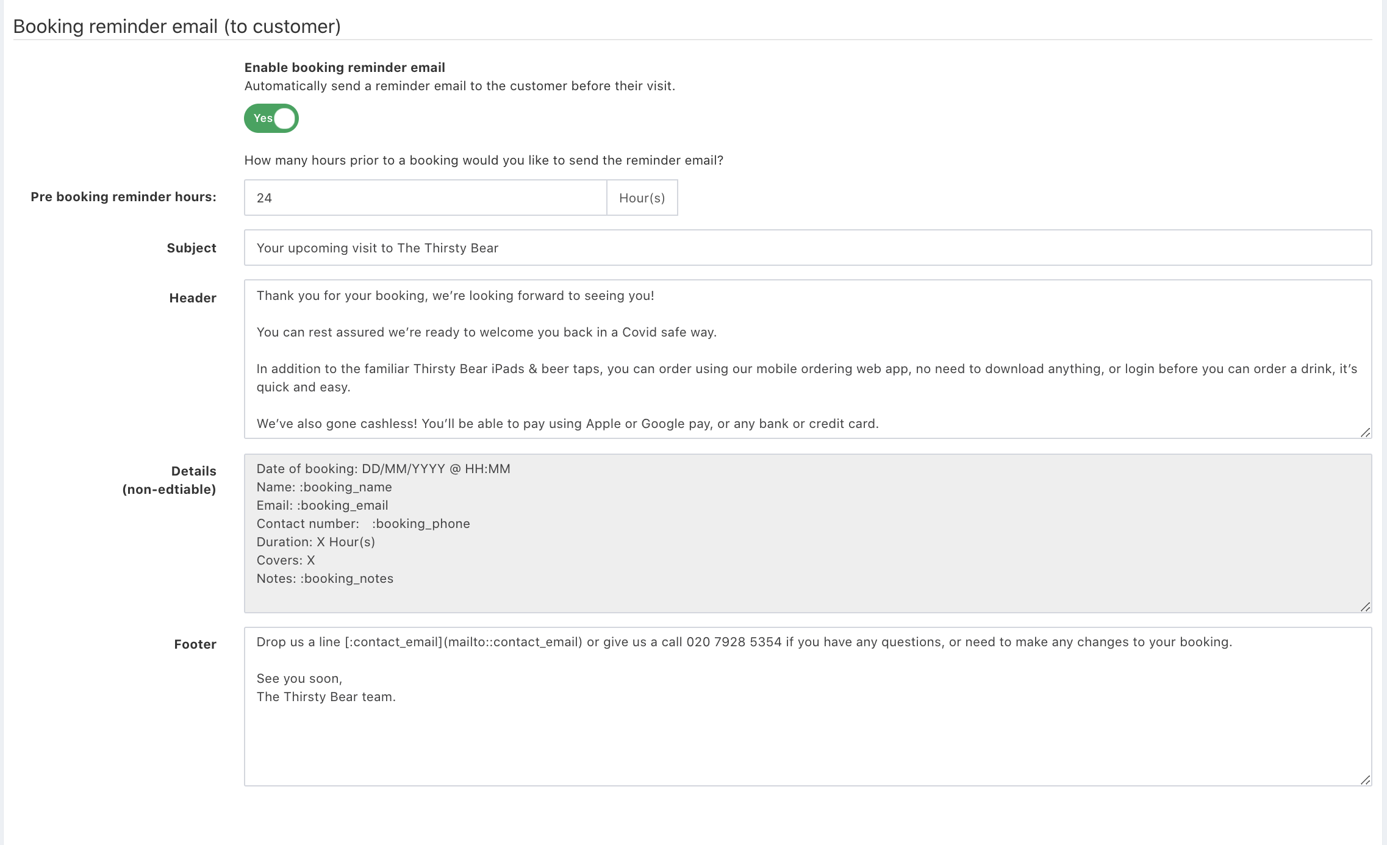This screenshot has width=1387, height=845.
Task: Toggle off the booking reminder email switch
Action: point(271,118)
